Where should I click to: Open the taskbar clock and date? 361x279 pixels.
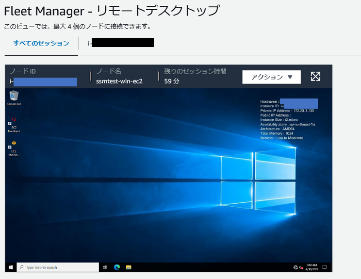(x=312, y=267)
